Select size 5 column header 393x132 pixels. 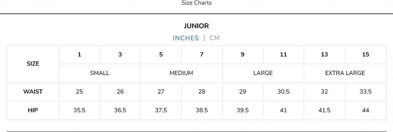pyautogui.click(x=161, y=55)
